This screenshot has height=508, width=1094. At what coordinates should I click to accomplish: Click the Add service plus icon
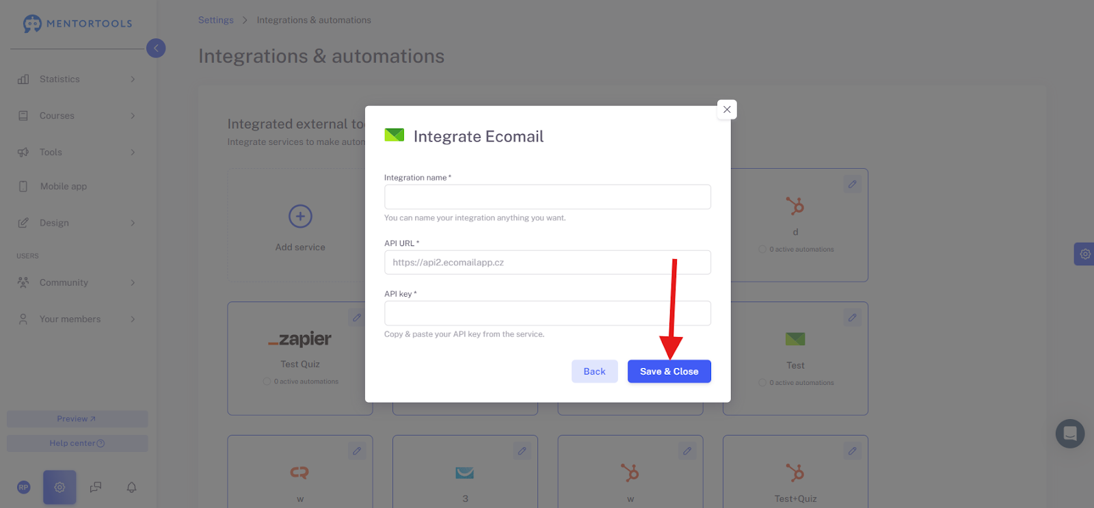point(300,216)
